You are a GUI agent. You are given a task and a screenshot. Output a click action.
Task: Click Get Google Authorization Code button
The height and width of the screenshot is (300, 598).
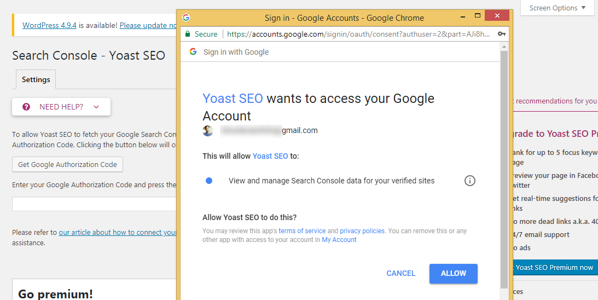tap(68, 164)
